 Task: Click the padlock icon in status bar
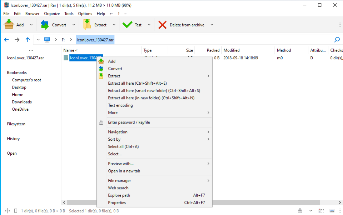coord(300,211)
